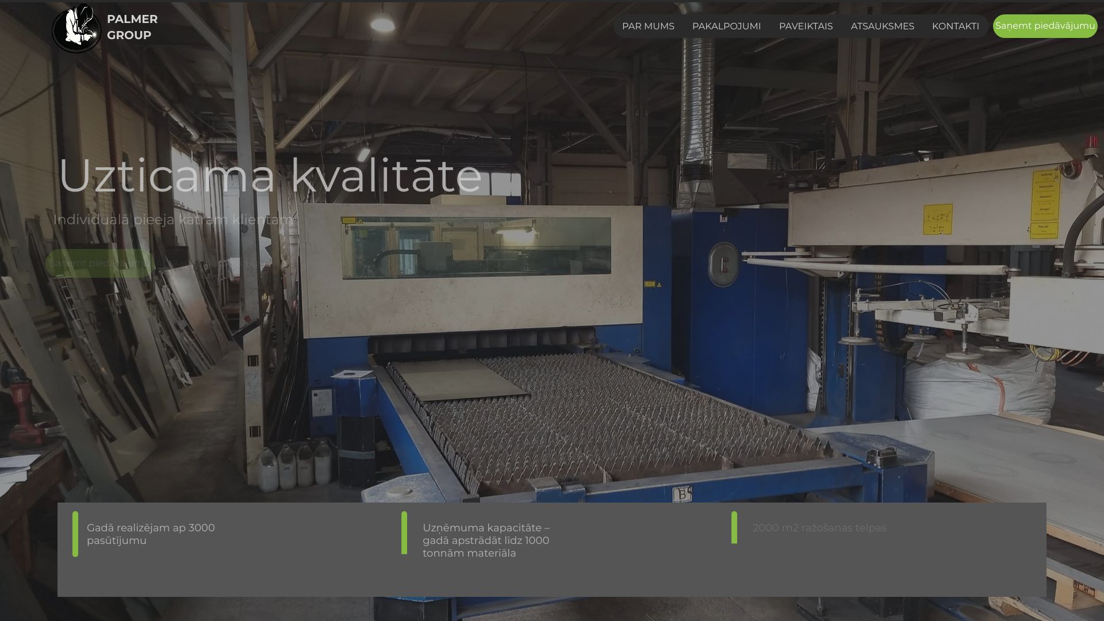Click the faint Apskatīt pakalpojumus hero link
The image size is (1104, 621).
pos(213,264)
